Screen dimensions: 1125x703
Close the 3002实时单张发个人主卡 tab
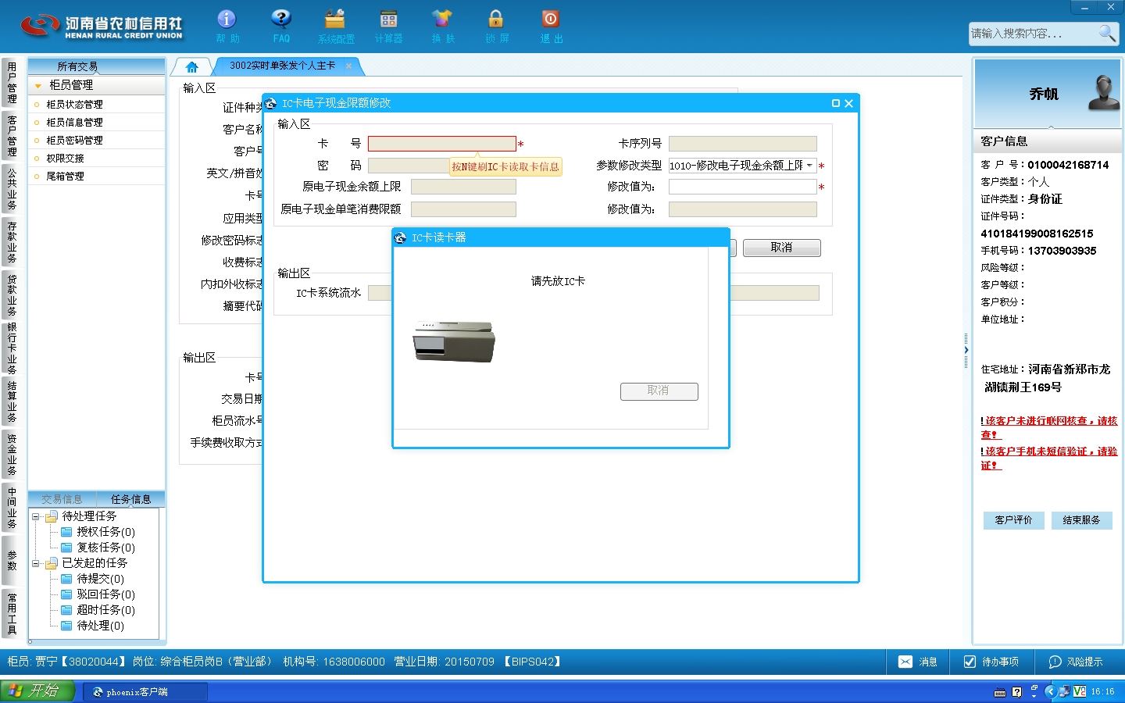(x=348, y=66)
